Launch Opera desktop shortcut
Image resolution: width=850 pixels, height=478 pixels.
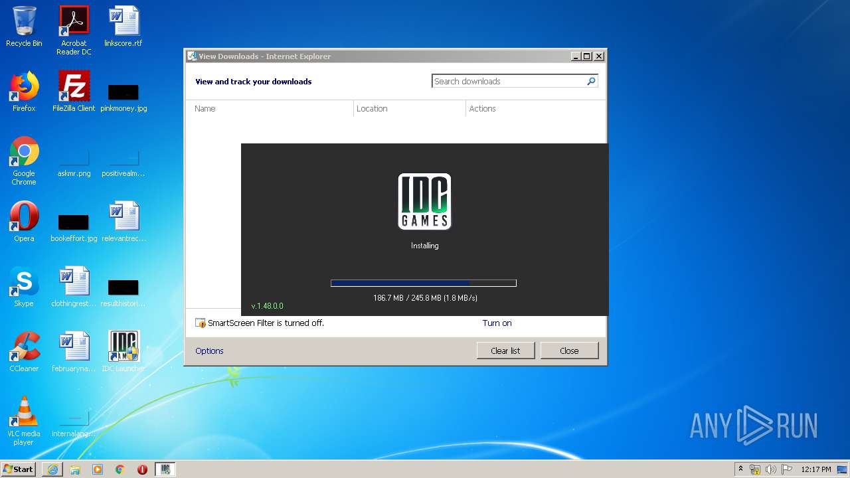[24, 222]
